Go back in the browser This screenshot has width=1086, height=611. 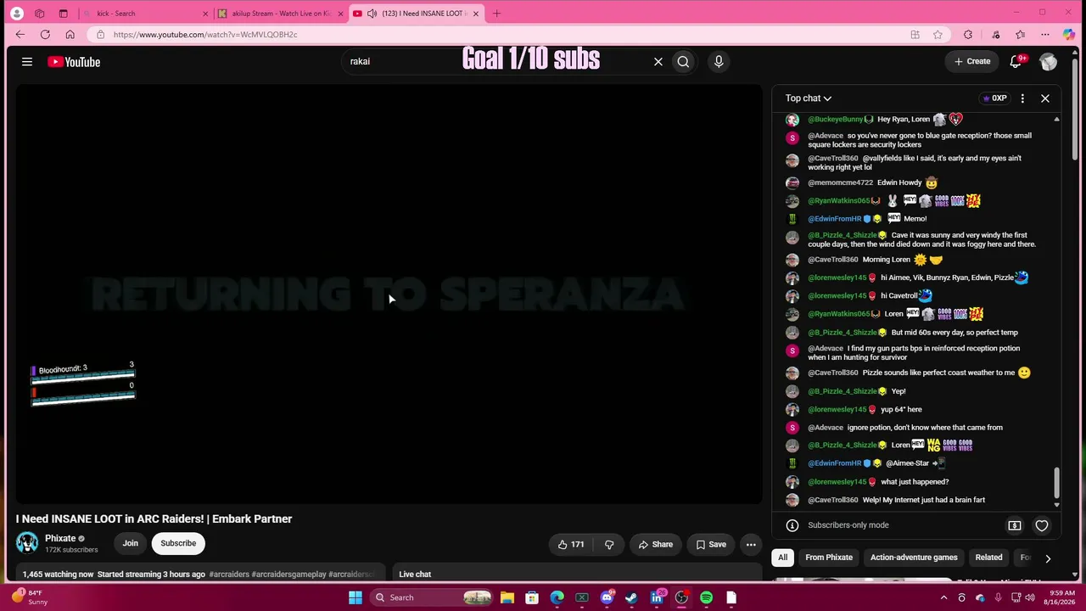tap(20, 35)
